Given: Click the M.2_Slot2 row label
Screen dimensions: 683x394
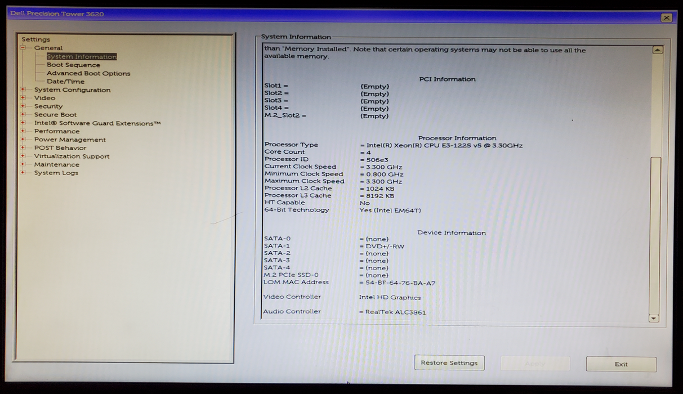Looking at the screenshot, I should click(x=285, y=115).
